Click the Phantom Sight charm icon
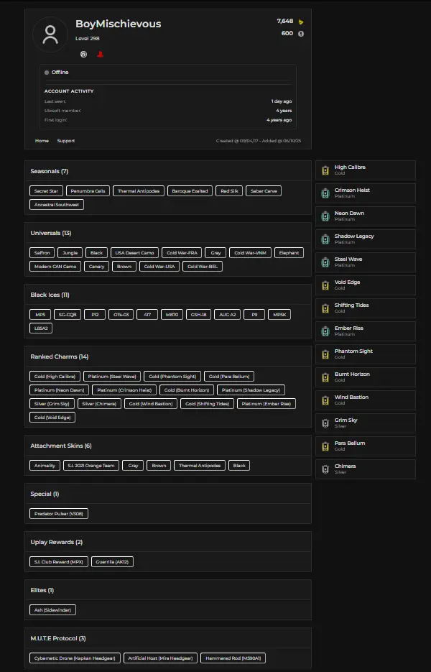The image size is (431, 672). [x=325, y=354]
